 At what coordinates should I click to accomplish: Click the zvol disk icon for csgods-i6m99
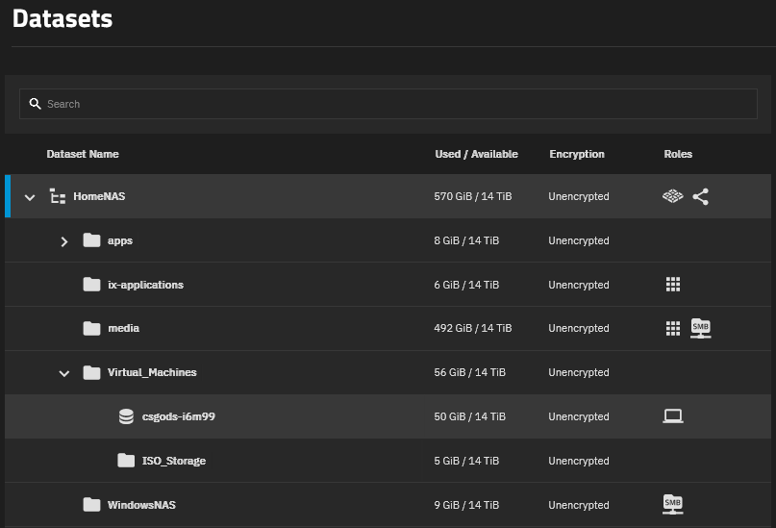click(x=126, y=416)
